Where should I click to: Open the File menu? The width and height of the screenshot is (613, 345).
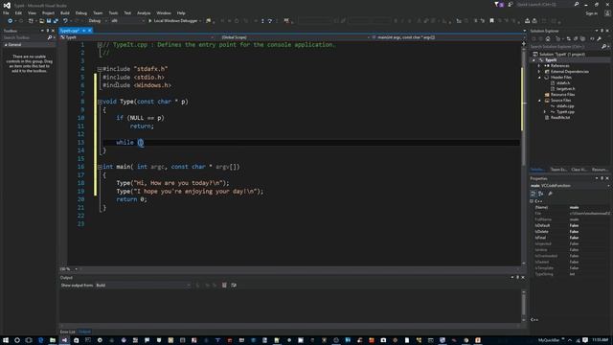(6, 12)
